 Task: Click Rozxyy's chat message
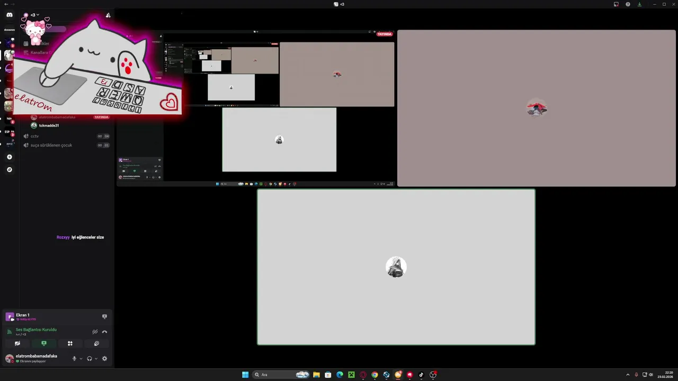tap(81, 237)
